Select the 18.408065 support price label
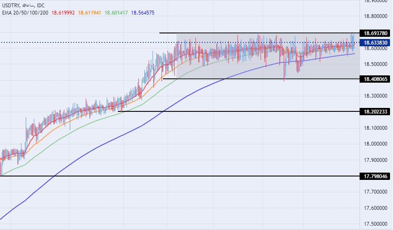Image resolution: width=393 pixels, height=230 pixels. pos(375,79)
